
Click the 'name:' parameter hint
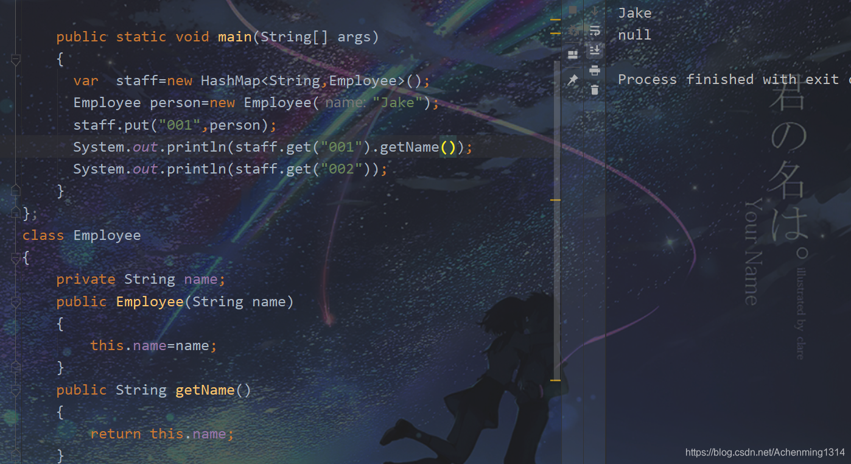click(345, 103)
